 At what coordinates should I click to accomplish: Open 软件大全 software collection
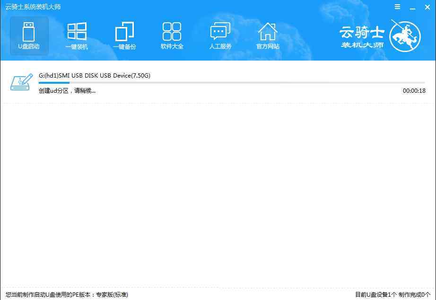click(x=172, y=35)
